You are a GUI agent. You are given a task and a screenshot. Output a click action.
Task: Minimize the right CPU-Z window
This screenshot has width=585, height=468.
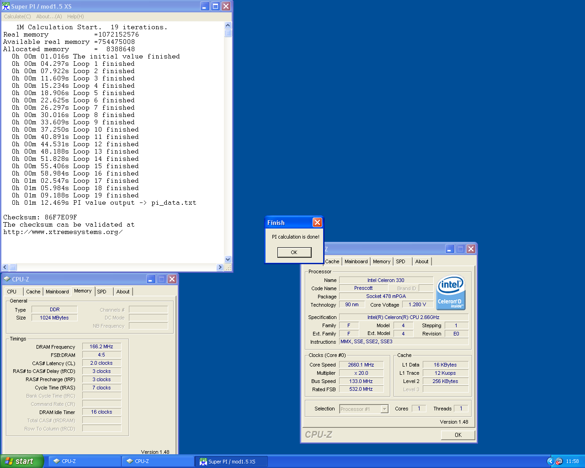450,249
